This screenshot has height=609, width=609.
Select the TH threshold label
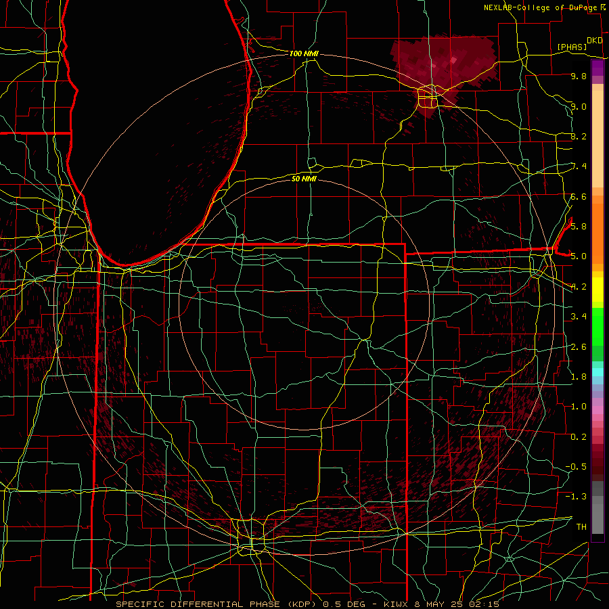point(581,526)
